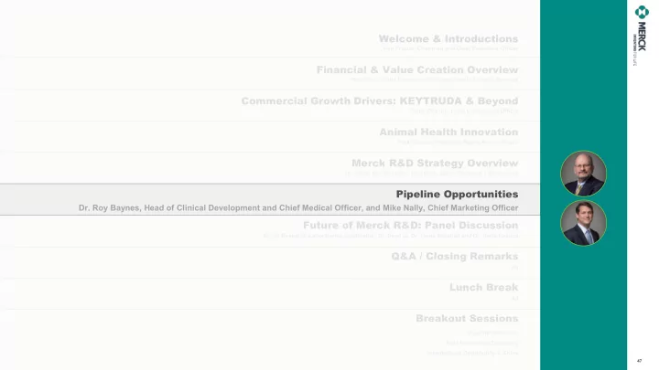The height and width of the screenshot is (370, 659).
Task: Click slide page number 47
Action: tap(639, 361)
